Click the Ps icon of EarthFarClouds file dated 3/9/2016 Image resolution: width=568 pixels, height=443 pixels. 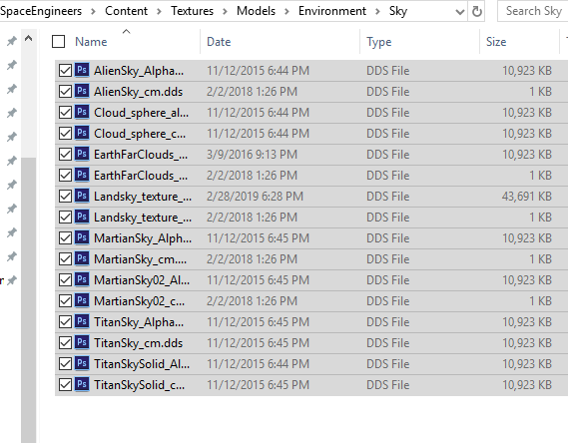point(82,154)
